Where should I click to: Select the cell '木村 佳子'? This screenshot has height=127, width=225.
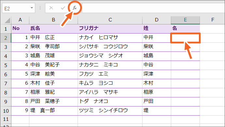53,83
